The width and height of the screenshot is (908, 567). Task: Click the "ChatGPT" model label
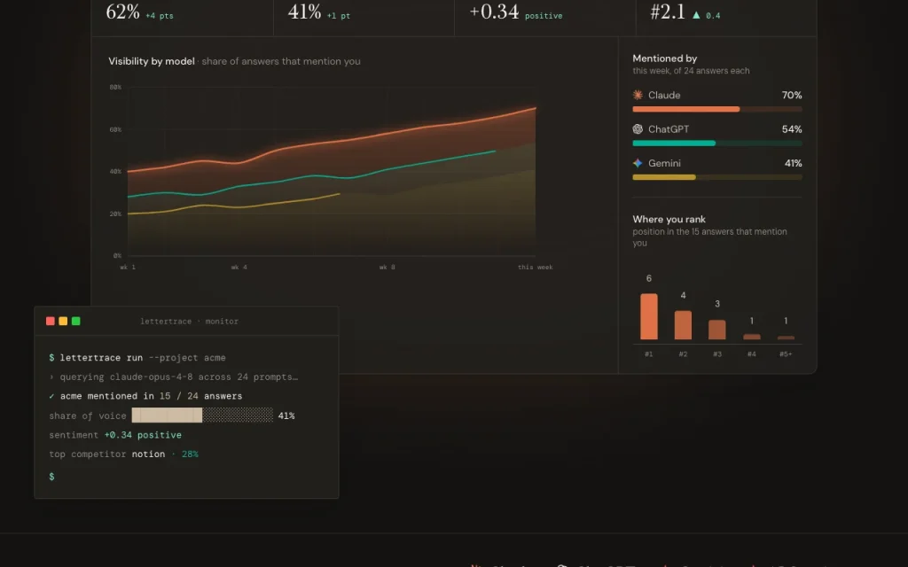point(669,129)
